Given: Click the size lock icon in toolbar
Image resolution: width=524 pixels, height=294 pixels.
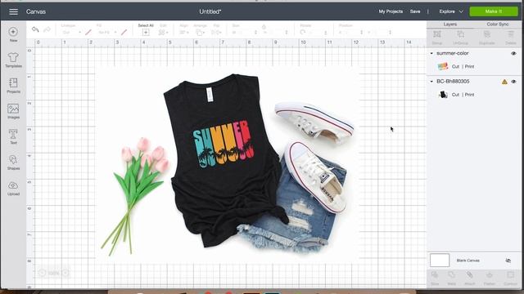Looking at the screenshot, I should 264,27.
